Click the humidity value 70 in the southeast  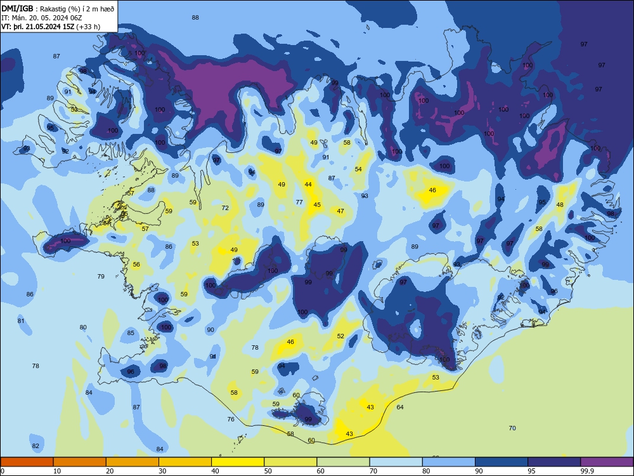click(x=512, y=428)
